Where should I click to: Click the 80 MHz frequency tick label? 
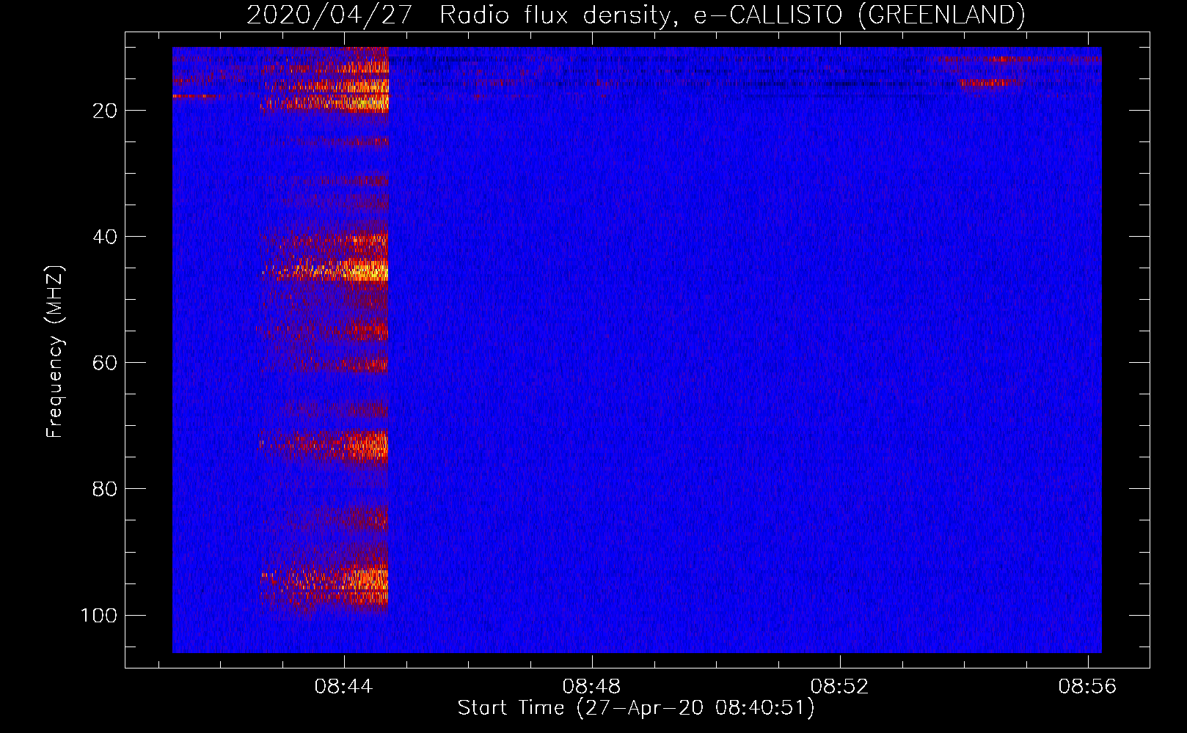coord(105,489)
